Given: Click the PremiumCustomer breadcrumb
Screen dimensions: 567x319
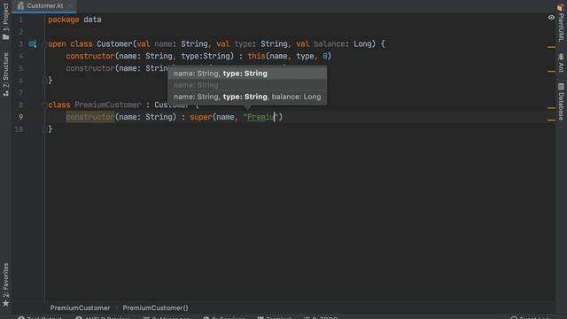Looking at the screenshot, I should [81, 307].
